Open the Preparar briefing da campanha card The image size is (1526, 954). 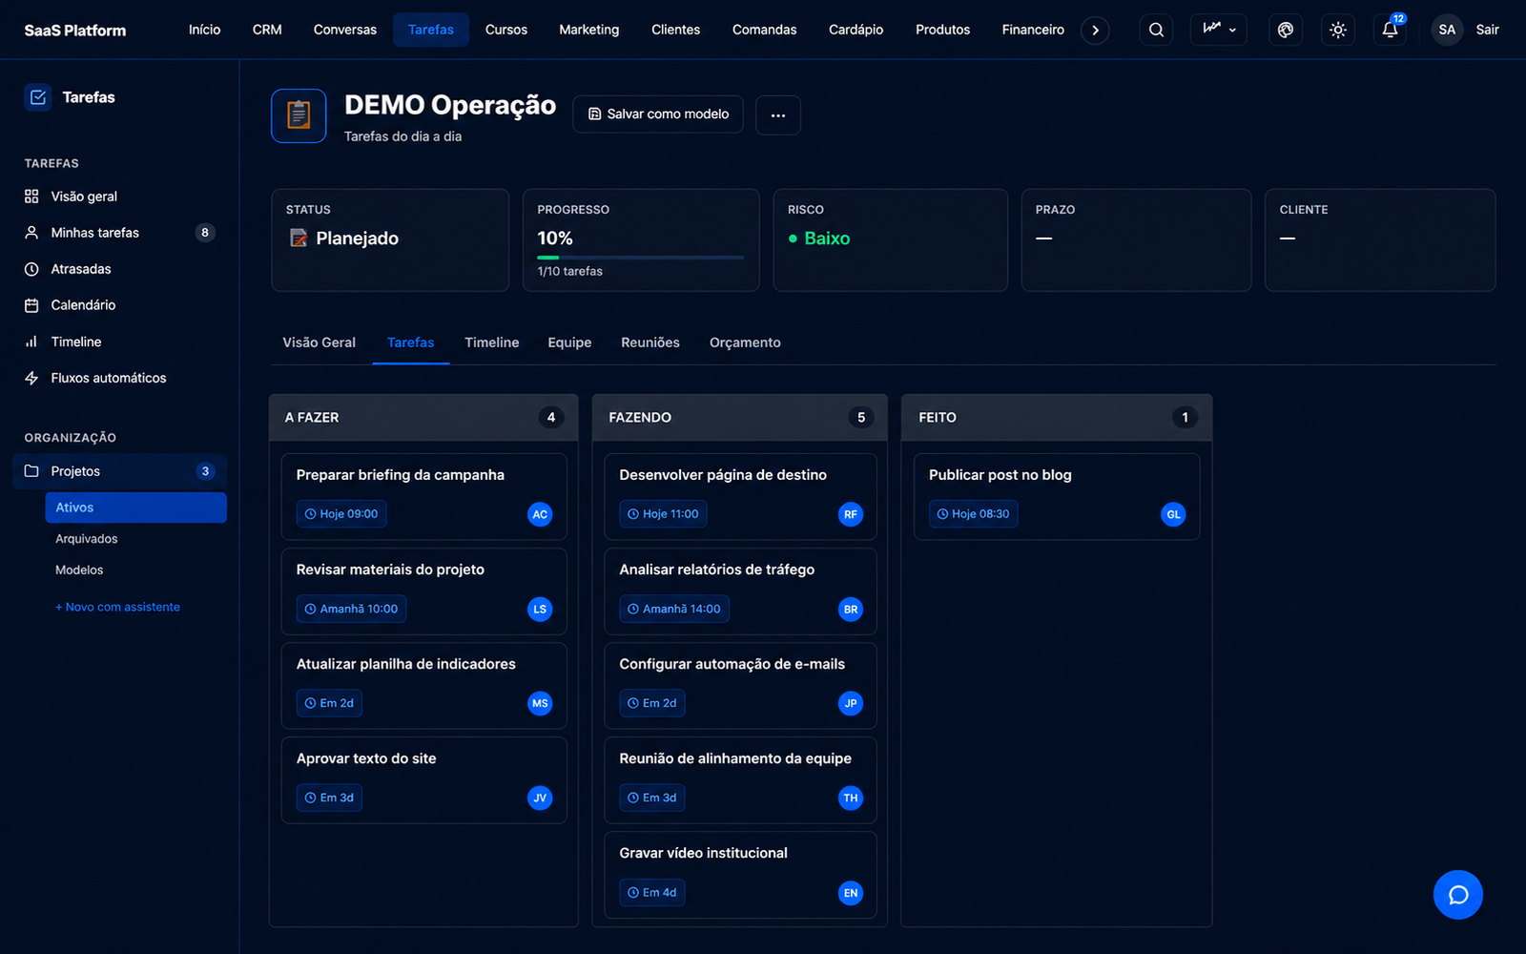click(423, 496)
